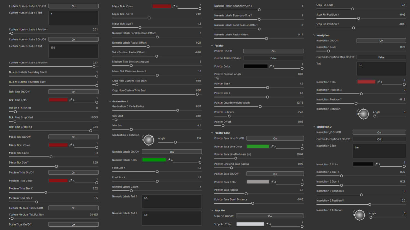Toggle Inscription_2 On/Off button

coord(379,132)
